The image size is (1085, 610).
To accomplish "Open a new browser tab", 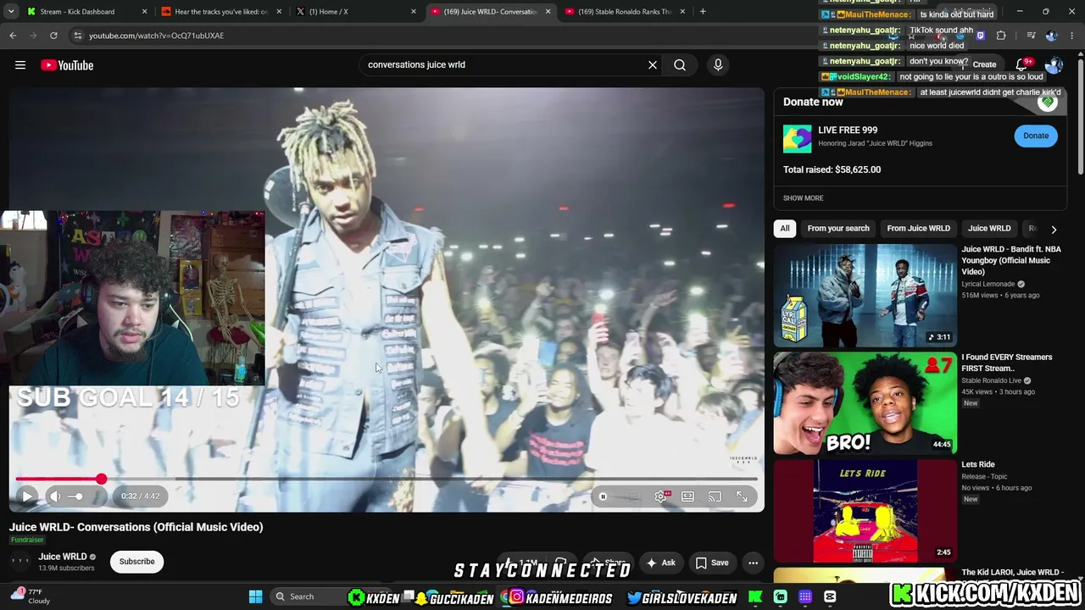I will [x=703, y=12].
